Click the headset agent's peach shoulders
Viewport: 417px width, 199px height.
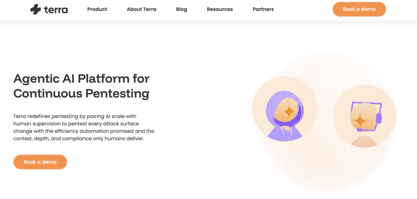pos(364,141)
